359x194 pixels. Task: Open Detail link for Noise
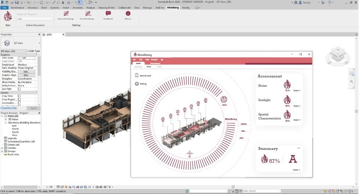click(x=297, y=91)
